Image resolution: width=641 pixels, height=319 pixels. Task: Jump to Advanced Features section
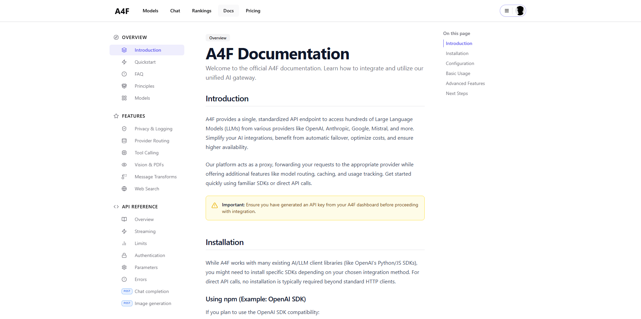coord(465,83)
